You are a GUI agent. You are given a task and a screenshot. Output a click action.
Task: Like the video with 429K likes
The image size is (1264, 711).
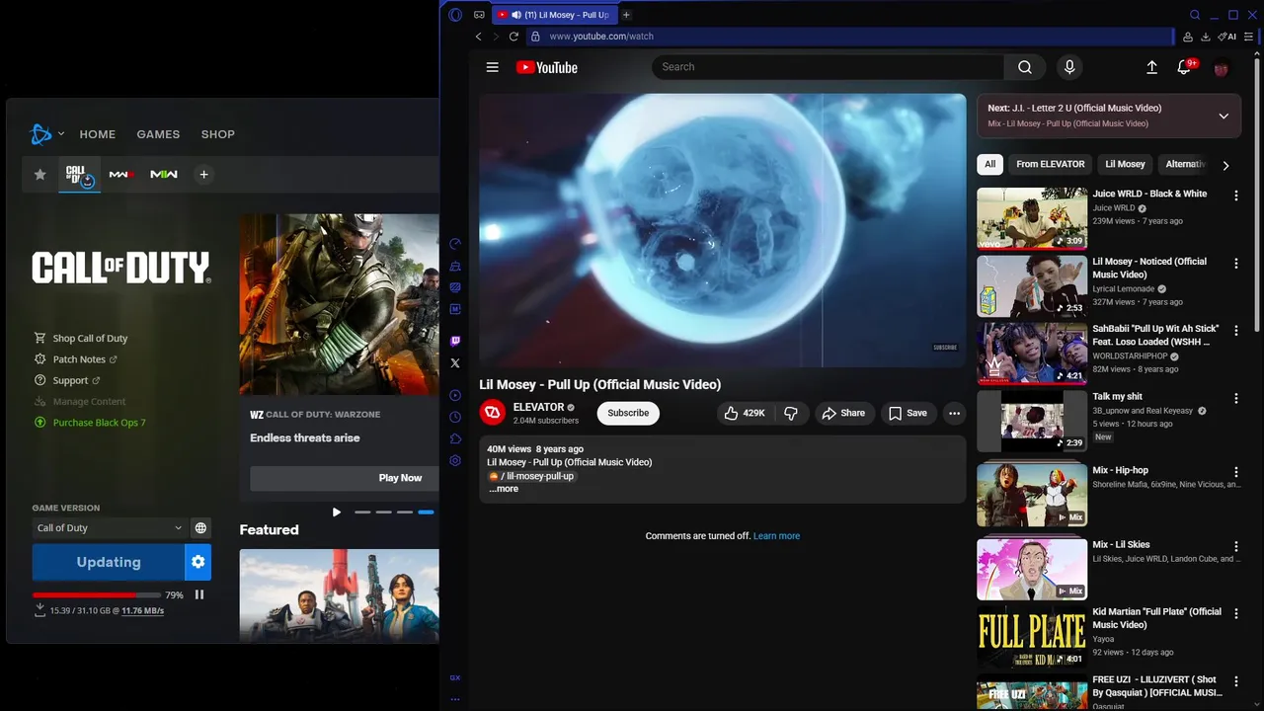(745, 413)
